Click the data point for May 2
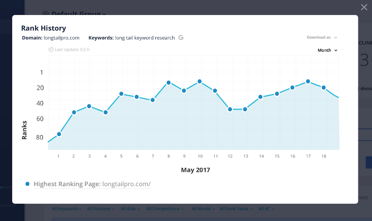 [74, 112]
